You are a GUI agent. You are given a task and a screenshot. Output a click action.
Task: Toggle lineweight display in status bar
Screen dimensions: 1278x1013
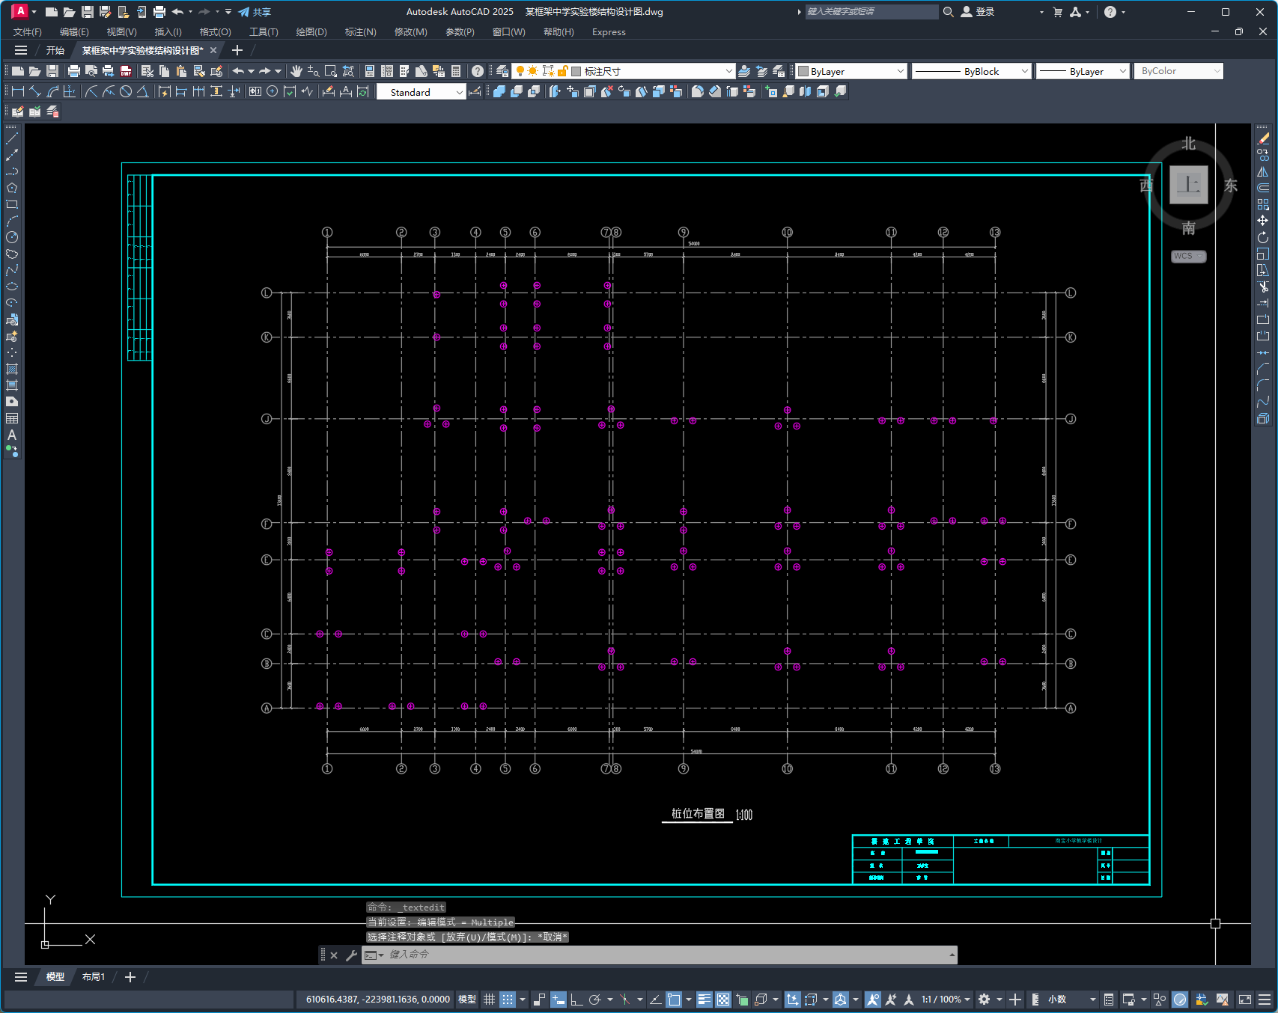pyautogui.click(x=704, y=1000)
